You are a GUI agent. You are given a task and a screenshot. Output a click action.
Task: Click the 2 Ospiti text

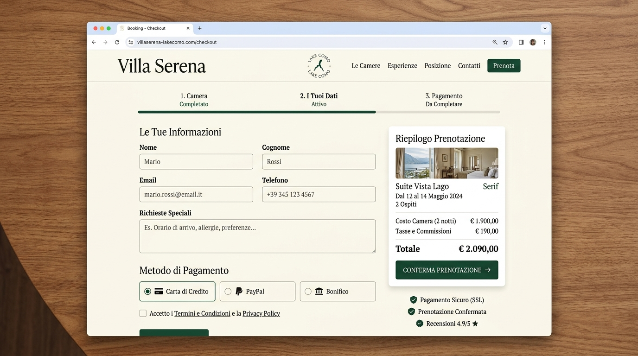[406, 204]
